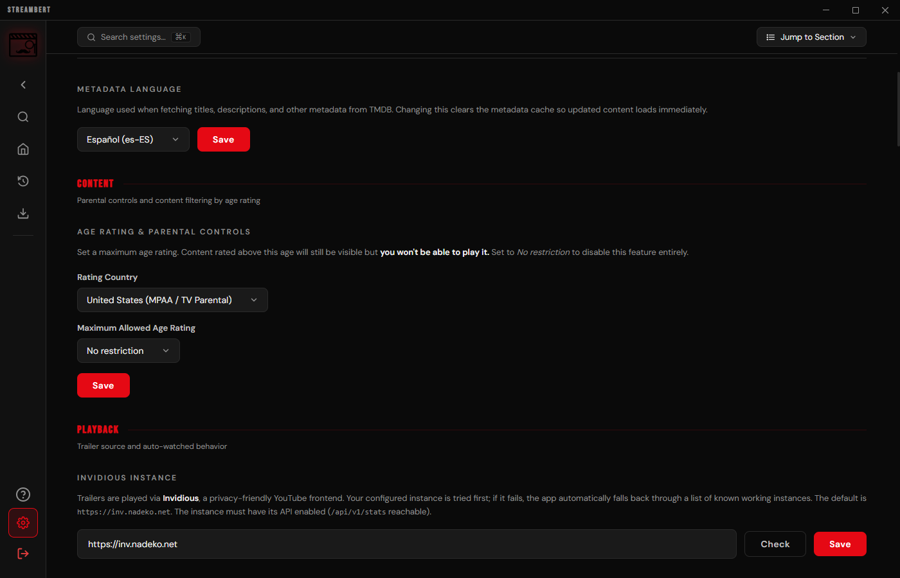Save the metadata language setting
This screenshot has width=900, height=578.
pyautogui.click(x=224, y=139)
